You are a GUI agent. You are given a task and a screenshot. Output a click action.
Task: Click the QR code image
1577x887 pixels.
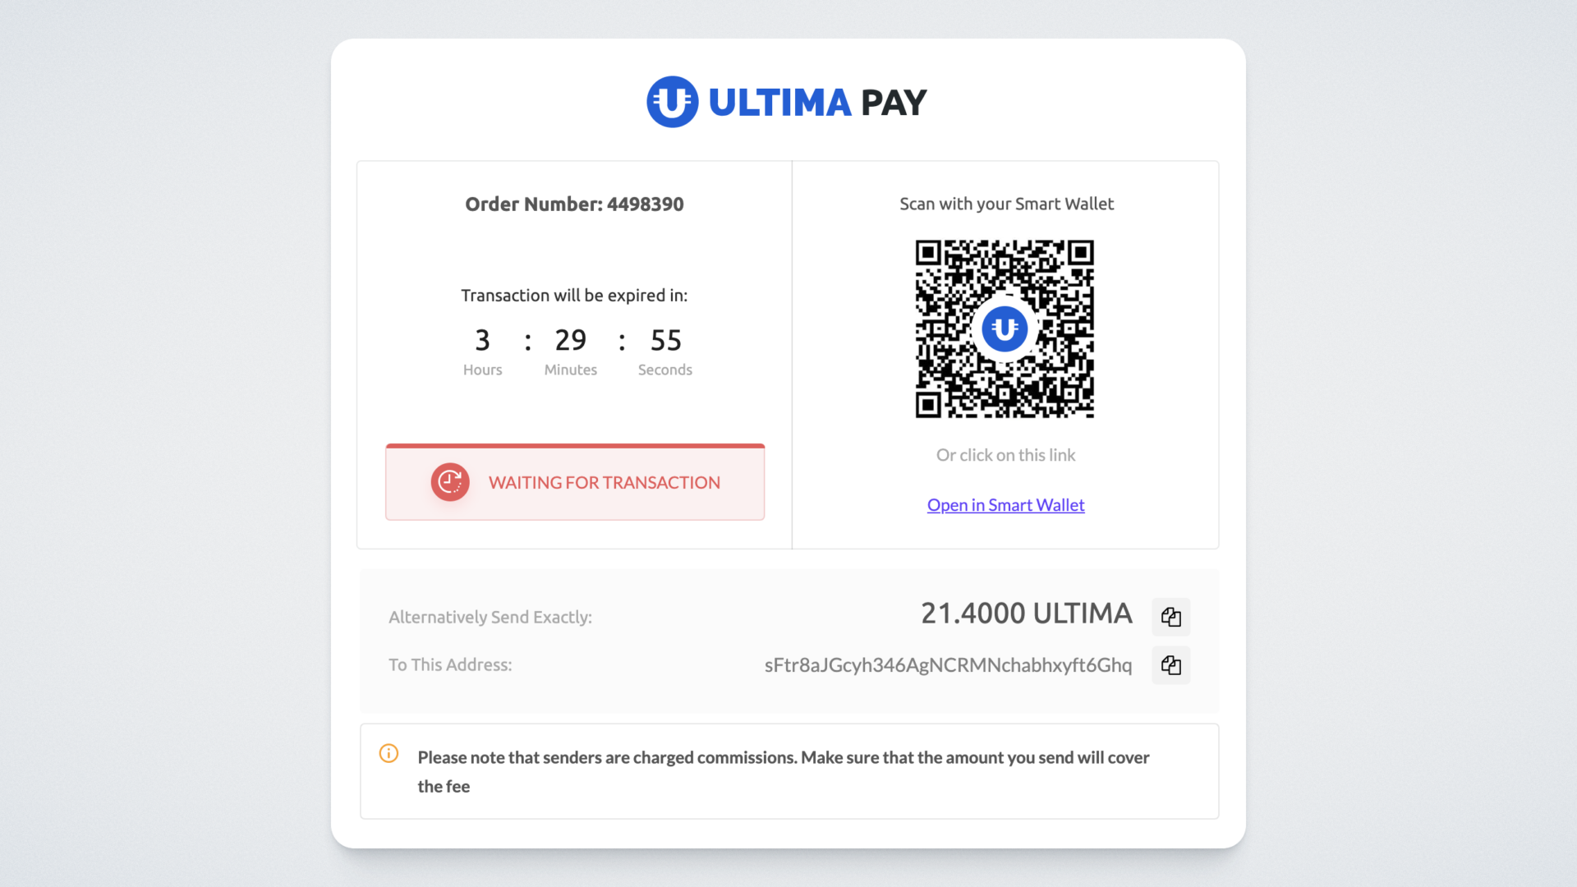click(x=1005, y=329)
